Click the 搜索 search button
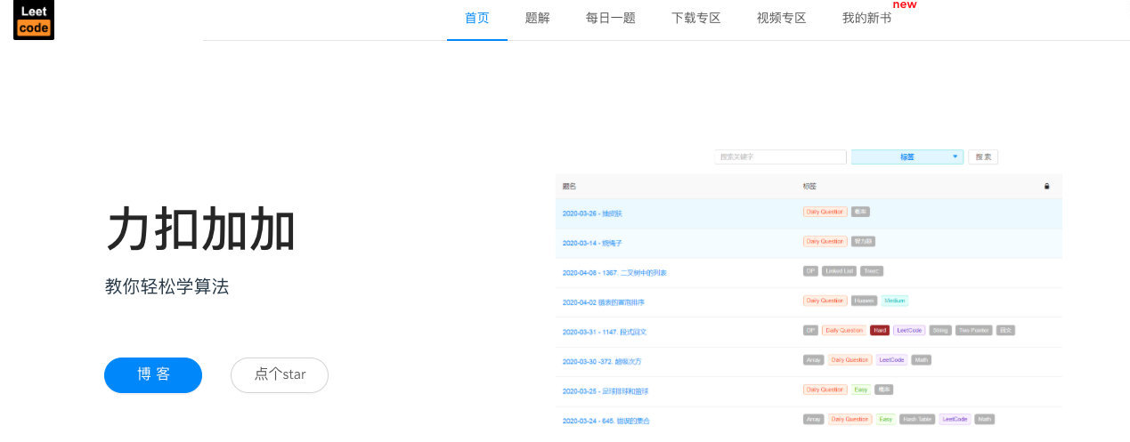 coord(983,157)
